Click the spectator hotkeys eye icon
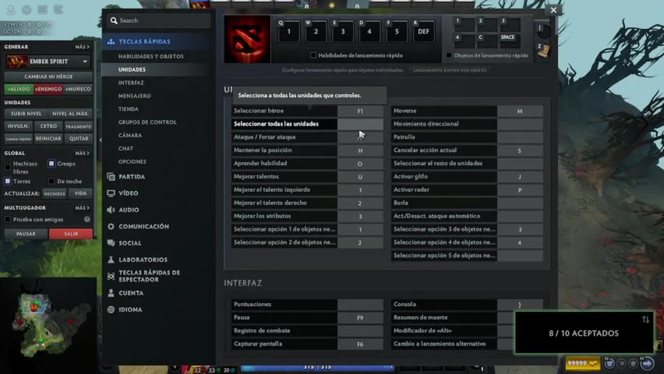Screen dimensions: 664x374 point(111,276)
